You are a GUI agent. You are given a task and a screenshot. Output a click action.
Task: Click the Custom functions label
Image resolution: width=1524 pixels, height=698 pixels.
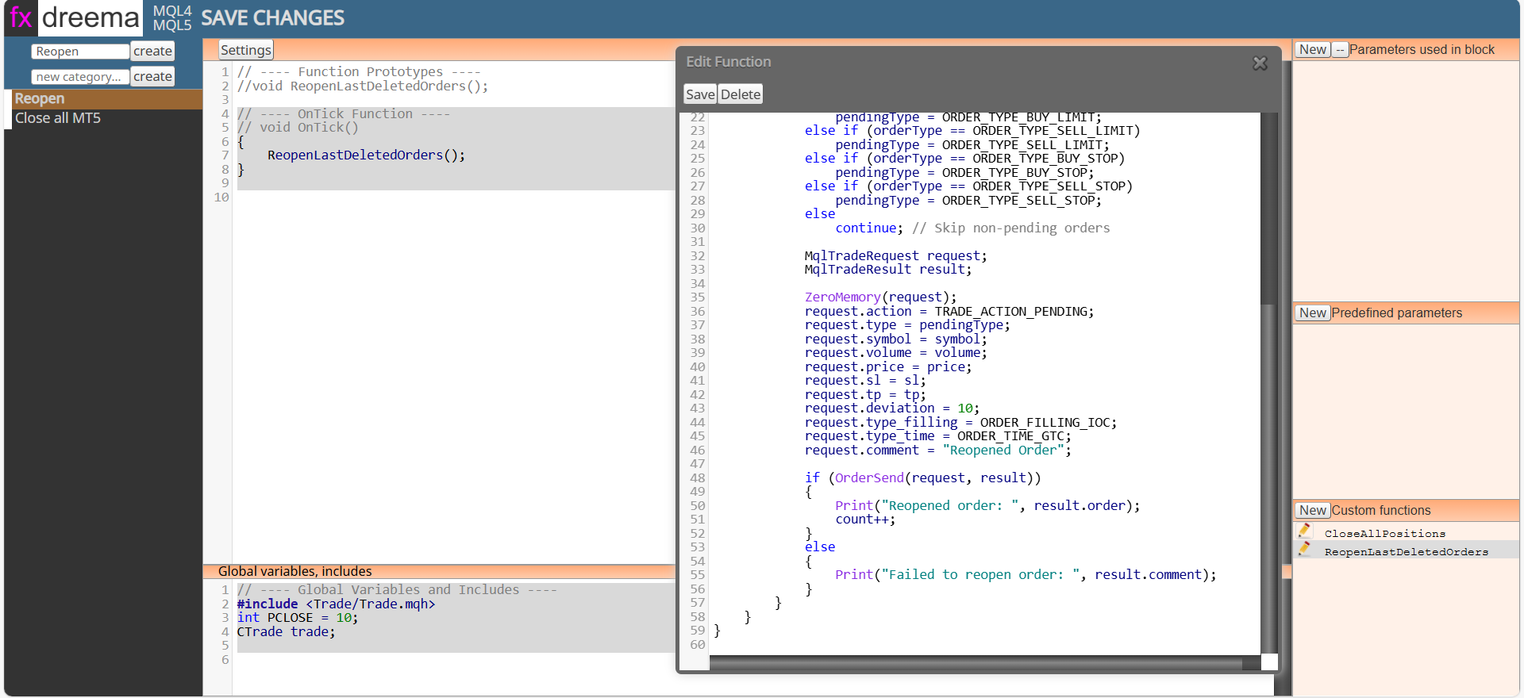[1380, 510]
